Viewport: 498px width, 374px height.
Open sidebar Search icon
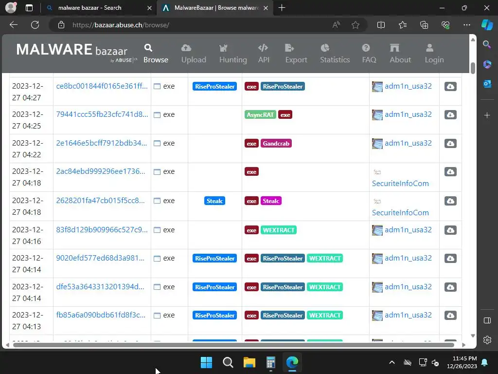(487, 44)
